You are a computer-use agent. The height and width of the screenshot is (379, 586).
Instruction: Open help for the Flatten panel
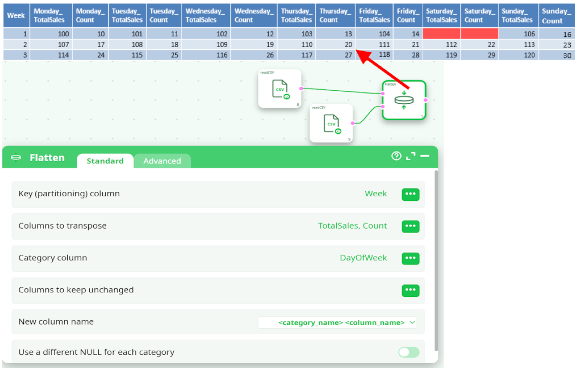pos(396,156)
